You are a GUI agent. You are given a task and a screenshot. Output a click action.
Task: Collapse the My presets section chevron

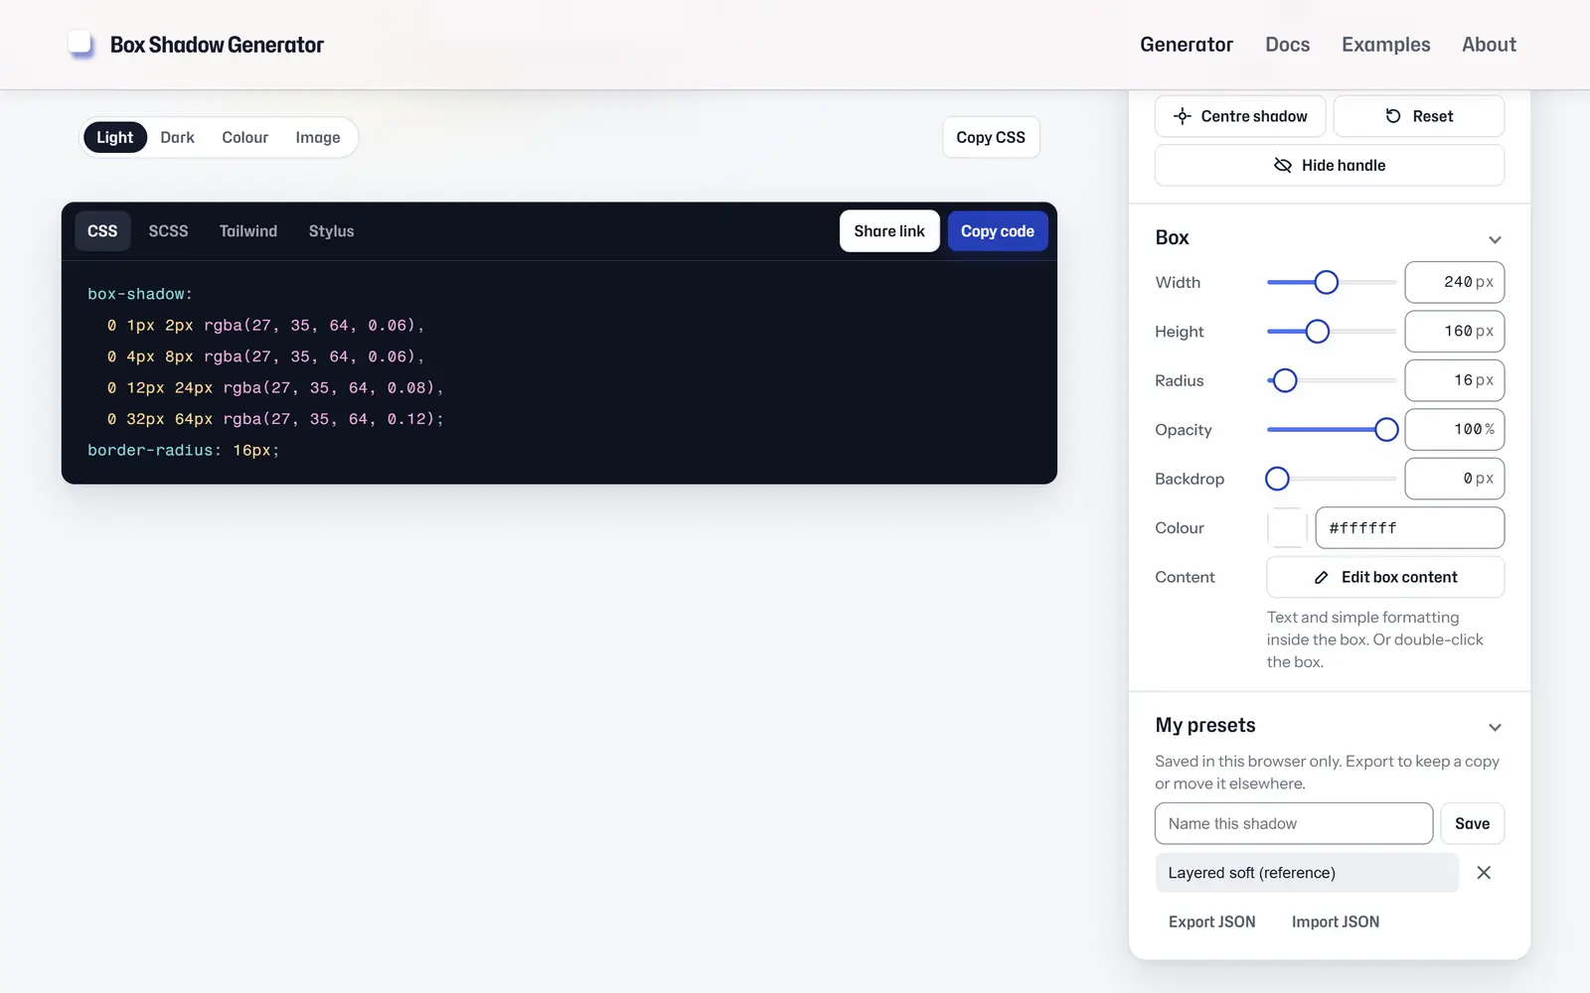pos(1495,727)
